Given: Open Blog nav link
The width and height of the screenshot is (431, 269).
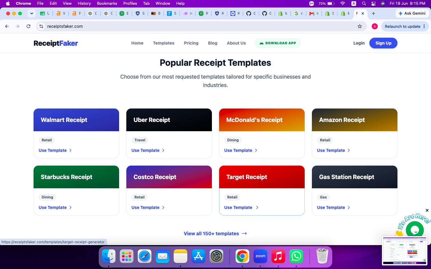Looking at the screenshot, I should pos(213,43).
